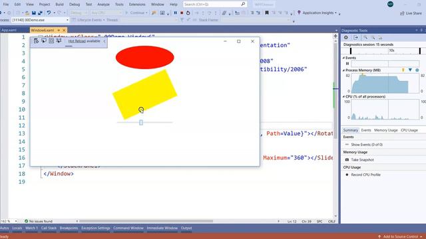
Task: Collapse the Process Memory graph section
Action: click(343, 70)
